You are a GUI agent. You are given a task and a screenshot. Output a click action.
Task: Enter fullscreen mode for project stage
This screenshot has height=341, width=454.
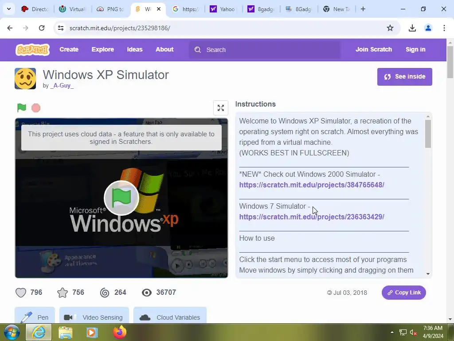pyautogui.click(x=221, y=108)
